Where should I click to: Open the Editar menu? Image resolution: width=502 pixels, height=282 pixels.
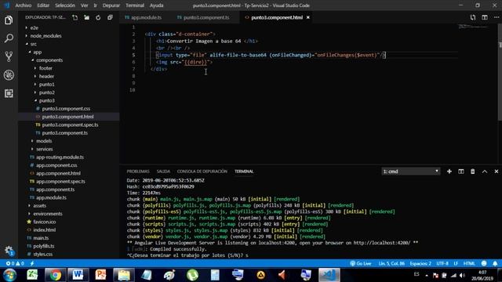[43, 5]
